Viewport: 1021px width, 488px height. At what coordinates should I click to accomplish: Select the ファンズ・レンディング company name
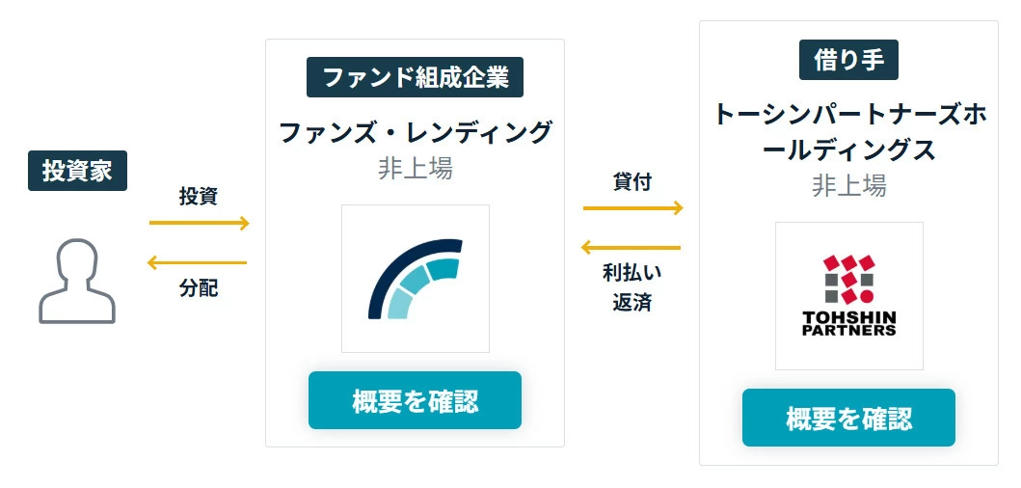pyautogui.click(x=415, y=131)
